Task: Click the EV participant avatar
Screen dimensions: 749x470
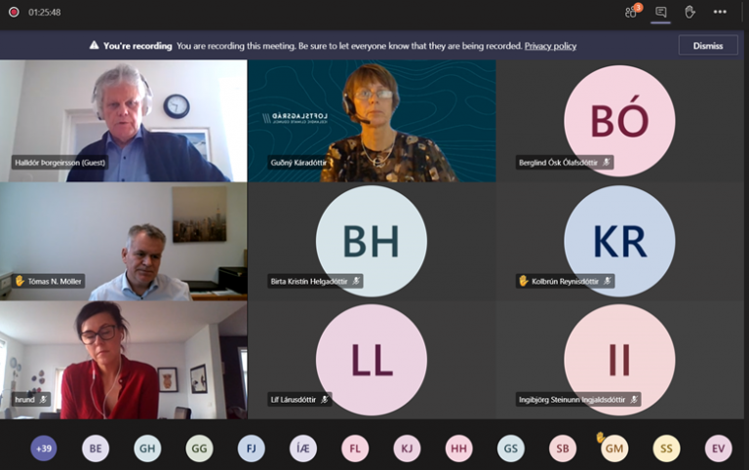Action: (x=719, y=448)
